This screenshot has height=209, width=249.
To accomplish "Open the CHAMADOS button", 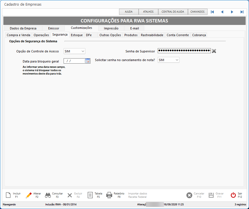I will [197, 12].
